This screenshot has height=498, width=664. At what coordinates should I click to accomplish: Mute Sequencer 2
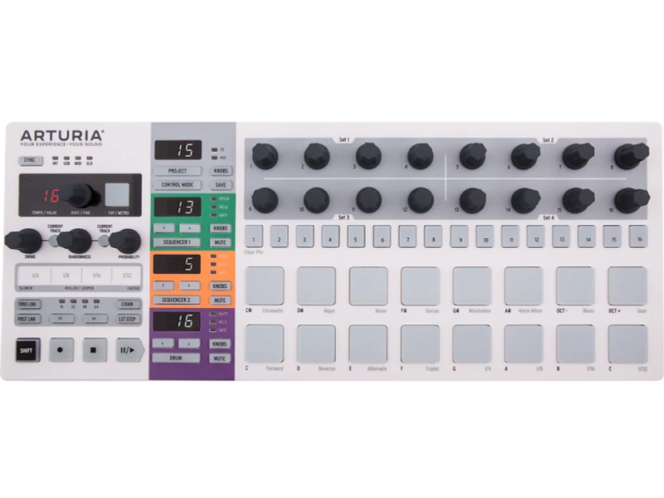tap(220, 300)
